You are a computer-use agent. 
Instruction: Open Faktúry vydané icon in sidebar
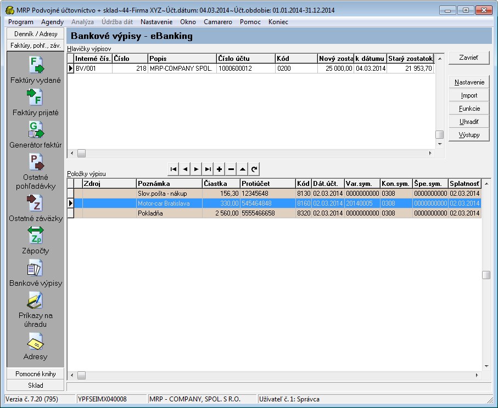click(x=36, y=65)
